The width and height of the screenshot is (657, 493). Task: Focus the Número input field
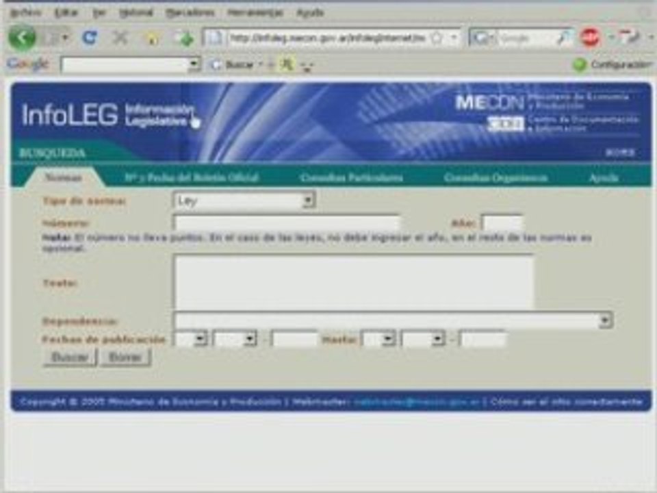coord(287,223)
